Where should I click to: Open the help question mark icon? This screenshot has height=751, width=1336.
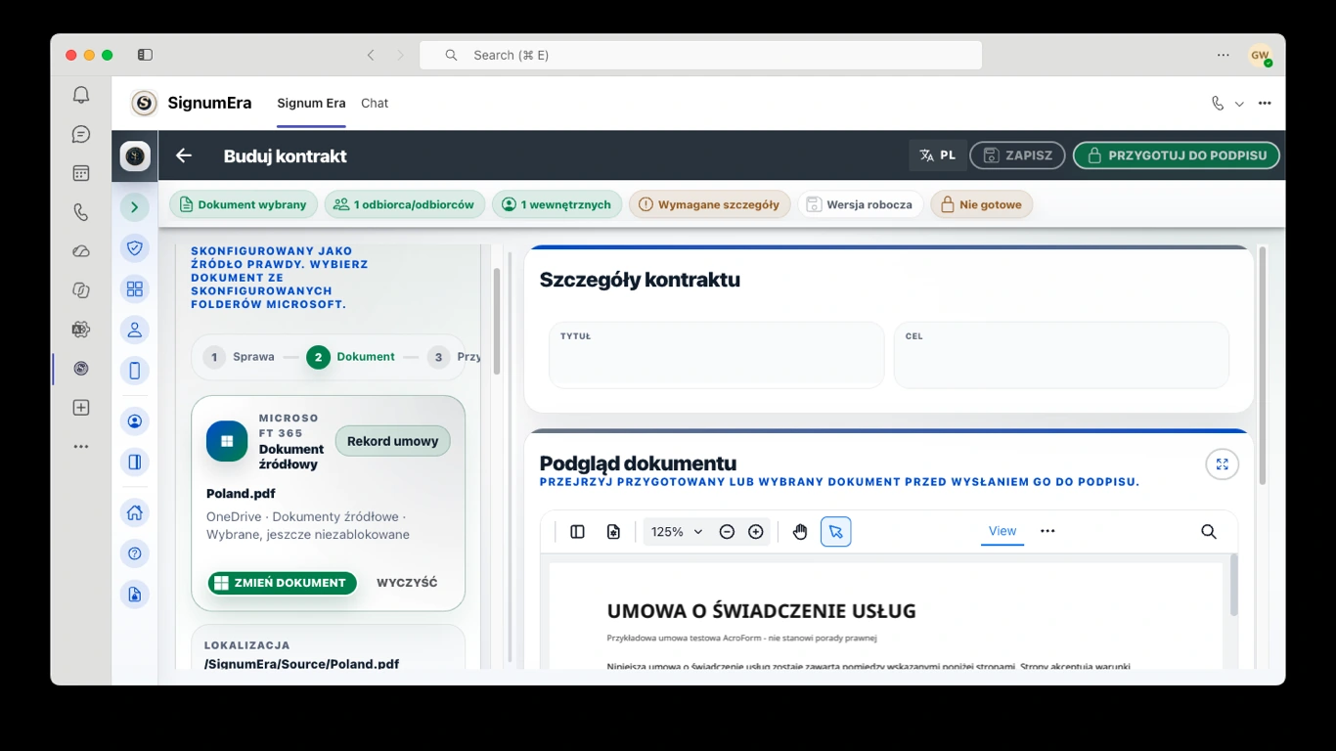135,553
